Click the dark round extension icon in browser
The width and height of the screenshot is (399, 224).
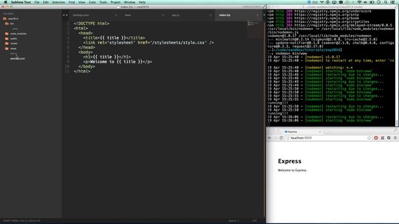click(x=389, y=138)
